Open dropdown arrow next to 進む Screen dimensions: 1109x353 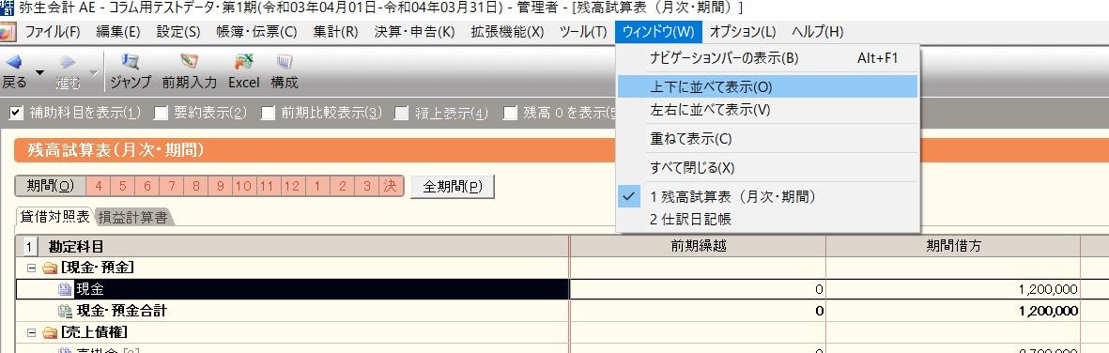(94, 72)
